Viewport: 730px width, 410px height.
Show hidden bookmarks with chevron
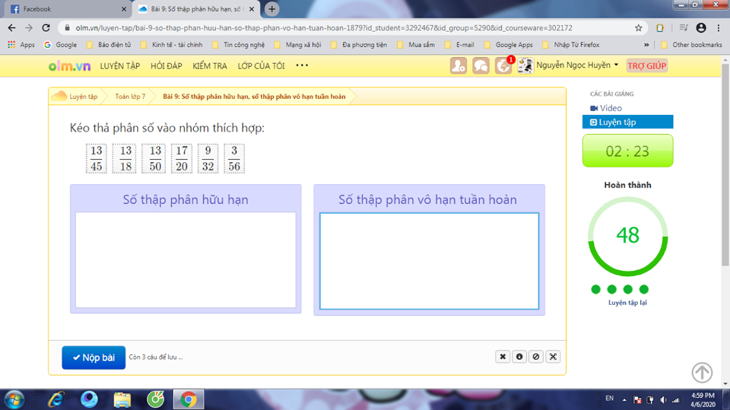point(646,45)
